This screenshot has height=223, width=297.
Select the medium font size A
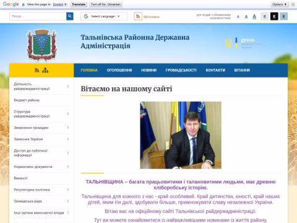click(246, 17)
